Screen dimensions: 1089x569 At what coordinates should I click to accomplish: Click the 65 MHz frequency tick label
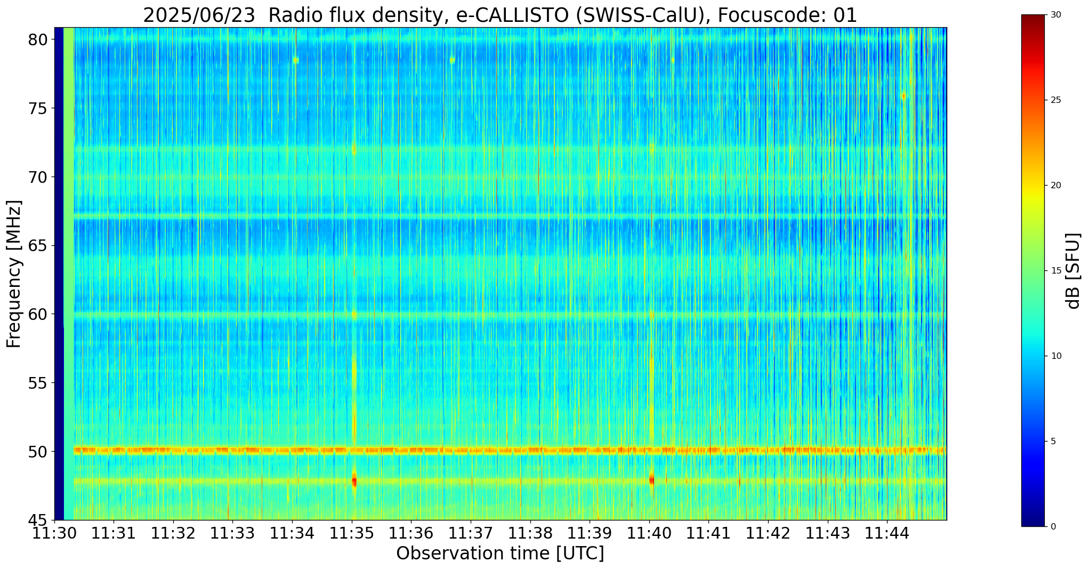coord(39,246)
